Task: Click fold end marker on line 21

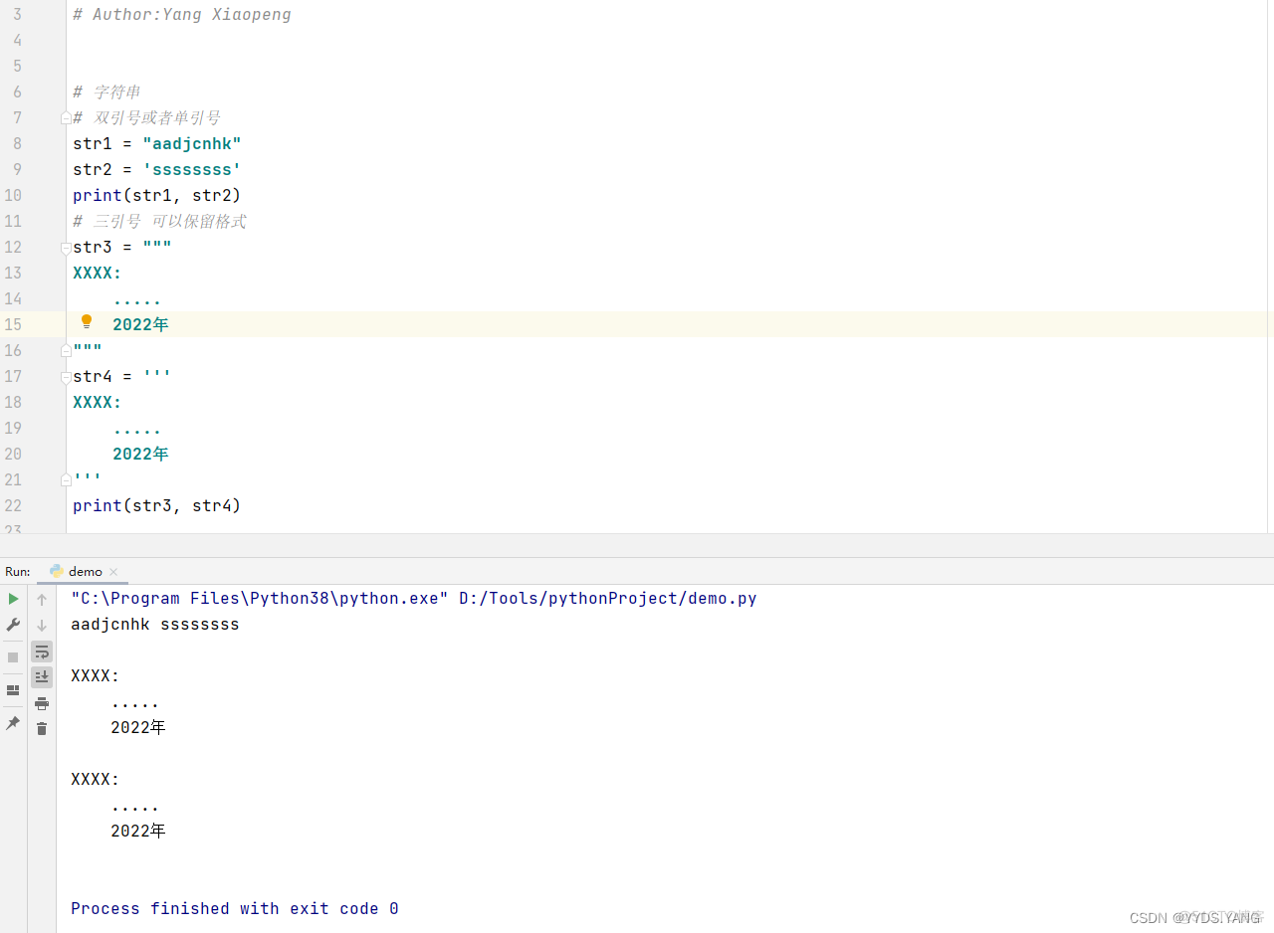Action: coord(66,479)
